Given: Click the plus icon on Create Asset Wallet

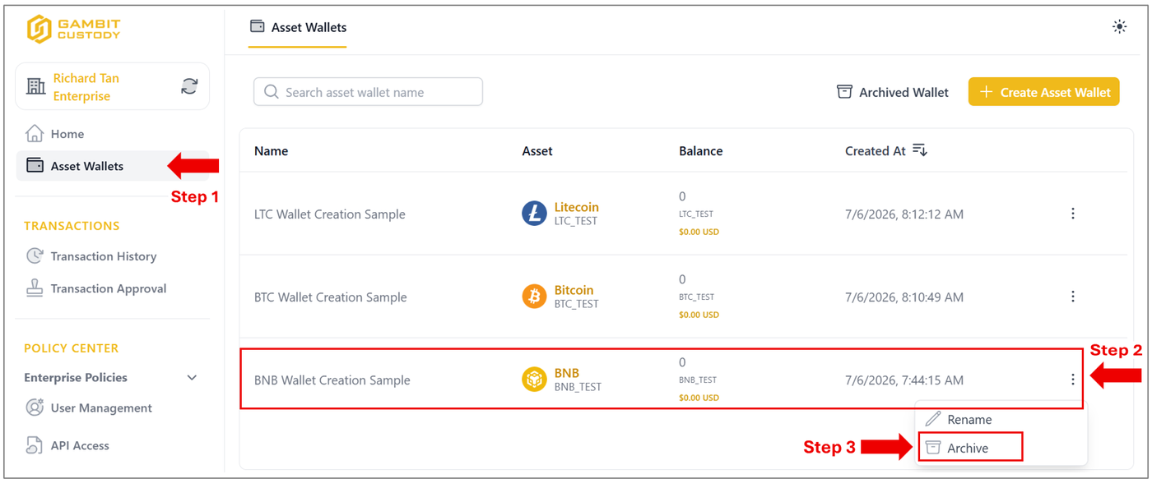Looking at the screenshot, I should (x=986, y=92).
